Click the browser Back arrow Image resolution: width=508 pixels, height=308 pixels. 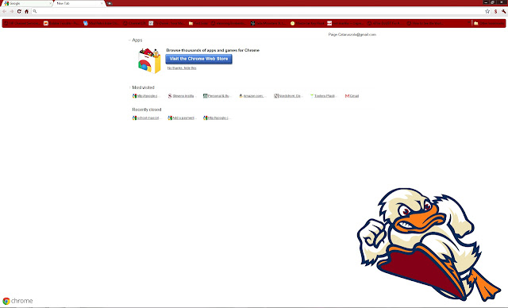5,11
